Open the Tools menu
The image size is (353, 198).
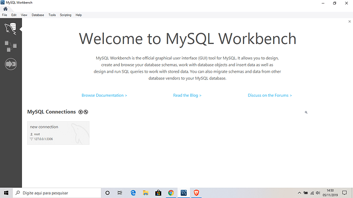tap(52, 15)
